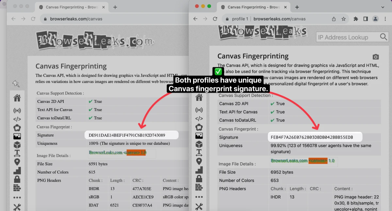Open the tools page using the wrench icon

click(199, 206)
